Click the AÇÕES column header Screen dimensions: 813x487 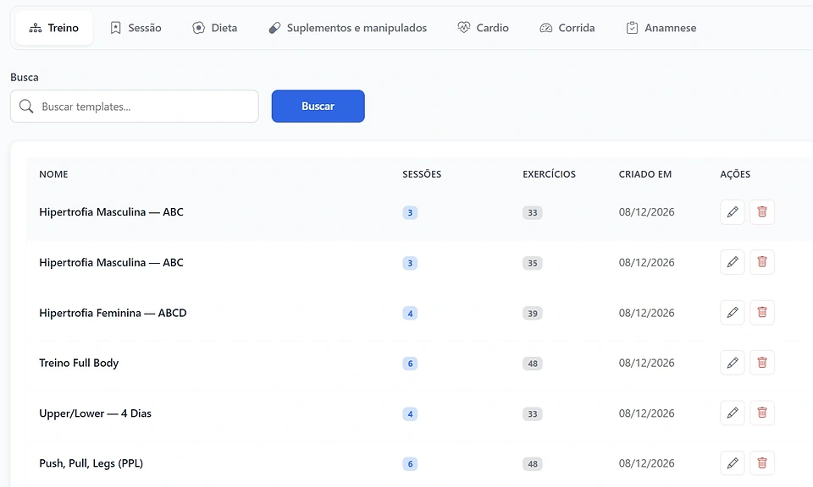(735, 174)
